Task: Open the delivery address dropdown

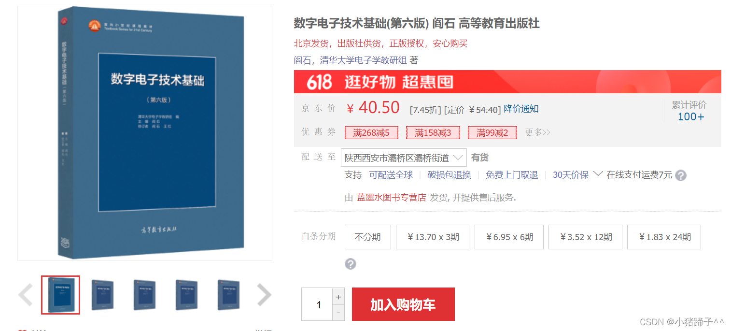Action: [x=404, y=158]
